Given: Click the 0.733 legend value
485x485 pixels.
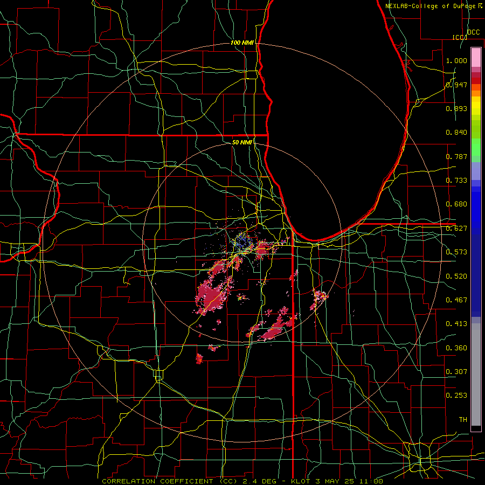Looking at the screenshot, I should [456, 181].
